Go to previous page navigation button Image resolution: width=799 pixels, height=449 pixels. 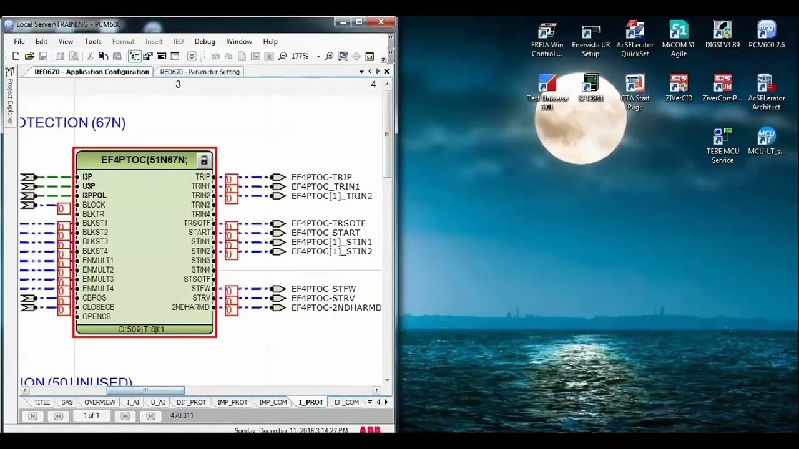(58, 416)
